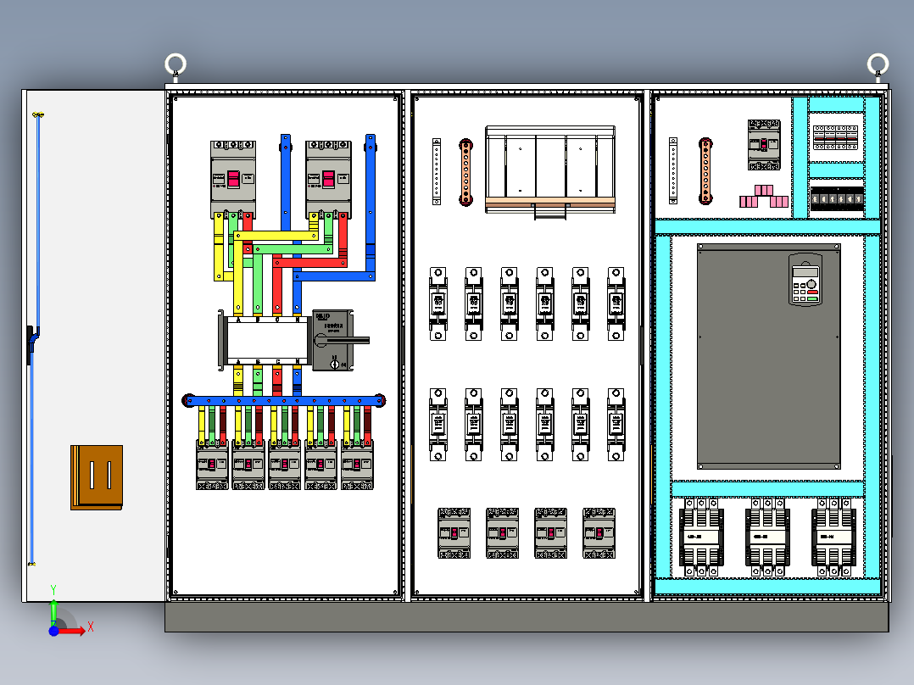914x685 pixels.
Task: Pick the first fuse holder in the upper row
Action: click(x=438, y=304)
